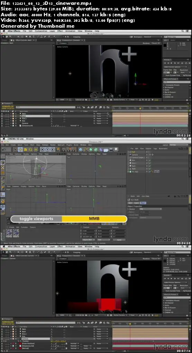Open the Display dropdown in Cinema 4D attributes
The width and height of the screenshot is (192, 353).
click(x=151, y=209)
